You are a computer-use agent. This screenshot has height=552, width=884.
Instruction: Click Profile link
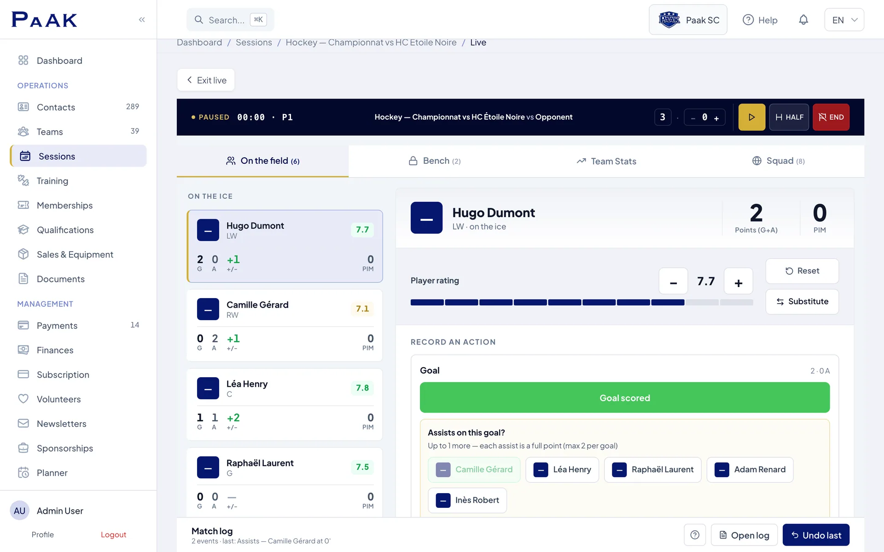tap(43, 535)
